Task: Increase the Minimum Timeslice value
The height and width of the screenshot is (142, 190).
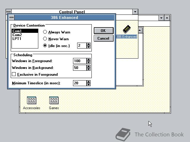Action: tap(88, 82)
